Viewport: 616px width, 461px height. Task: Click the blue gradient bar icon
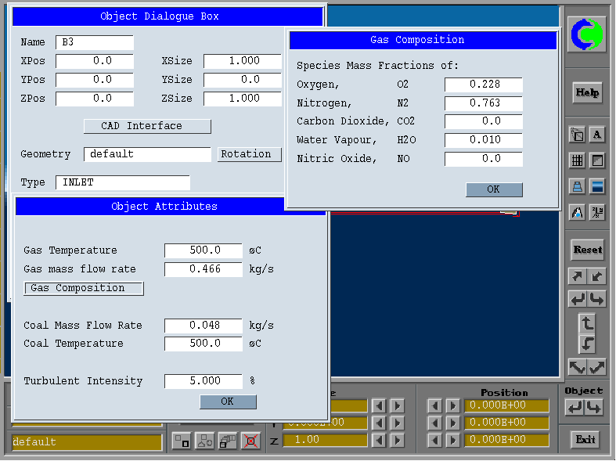tap(597, 186)
